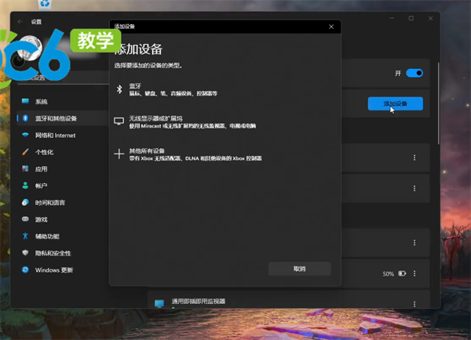Image resolution: width=471 pixels, height=340 pixels.
Task: Go to 时间和语言 settings section
Action: tap(51, 202)
